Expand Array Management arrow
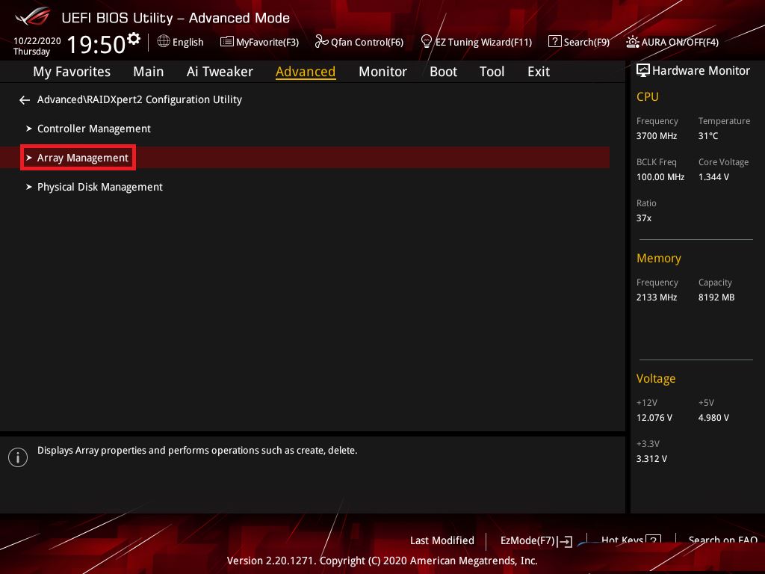 click(29, 158)
